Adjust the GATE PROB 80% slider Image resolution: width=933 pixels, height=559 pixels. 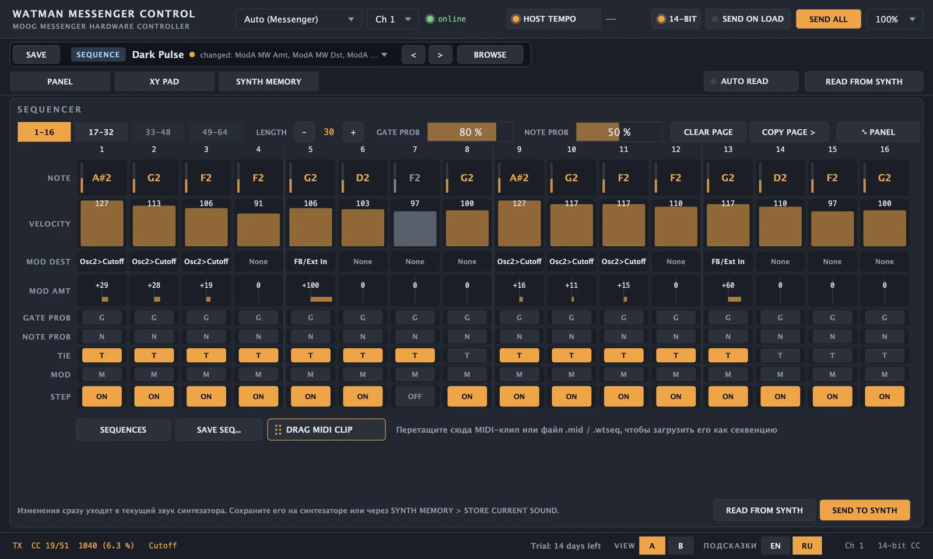coord(470,132)
